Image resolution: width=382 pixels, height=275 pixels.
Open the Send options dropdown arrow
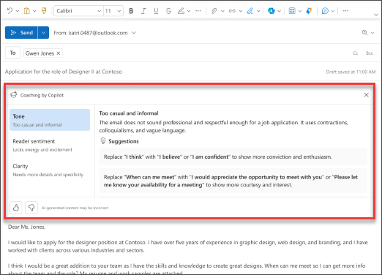click(x=43, y=32)
